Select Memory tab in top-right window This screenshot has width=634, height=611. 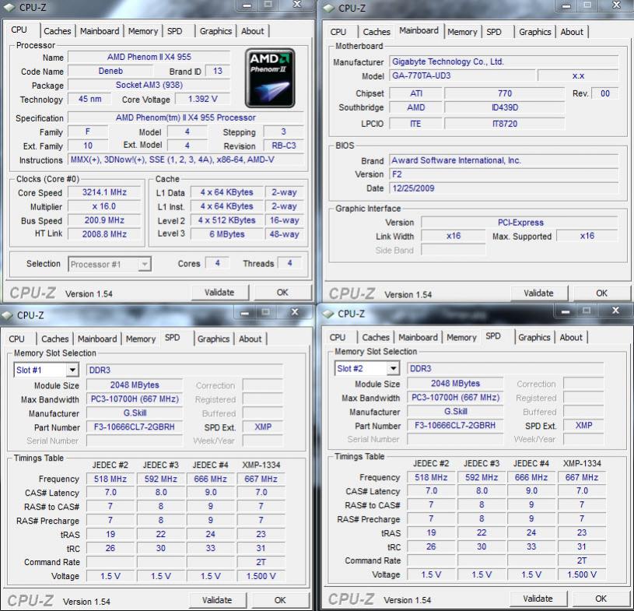coord(462,32)
